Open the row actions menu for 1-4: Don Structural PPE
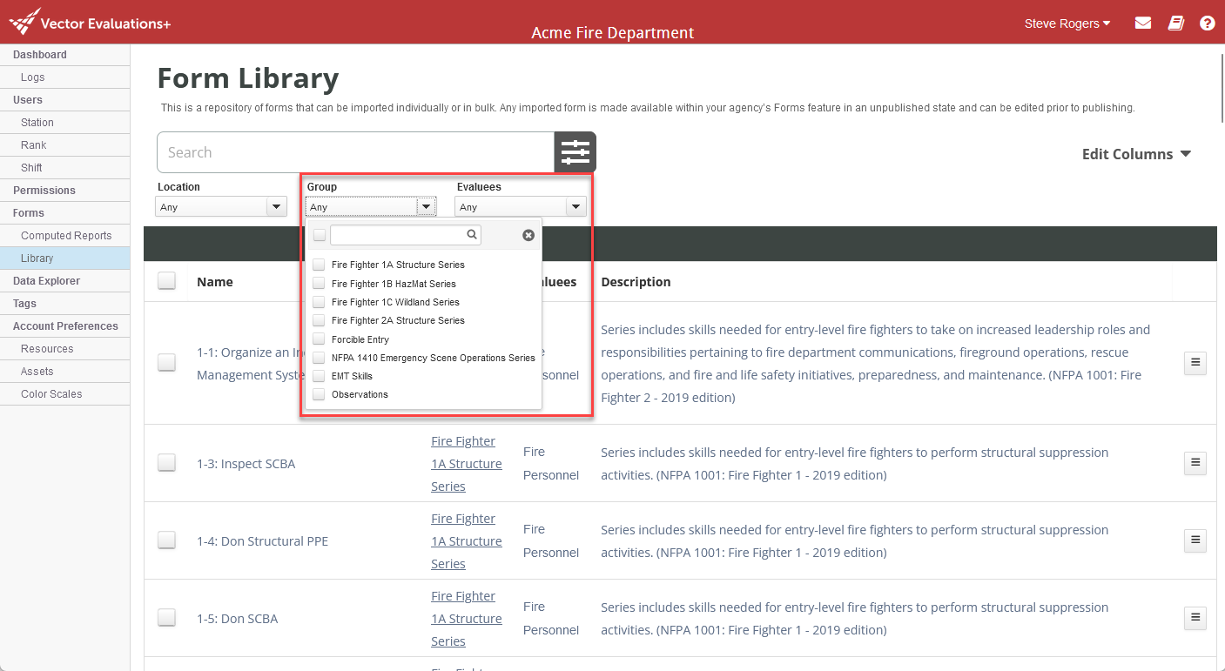 pyautogui.click(x=1195, y=540)
